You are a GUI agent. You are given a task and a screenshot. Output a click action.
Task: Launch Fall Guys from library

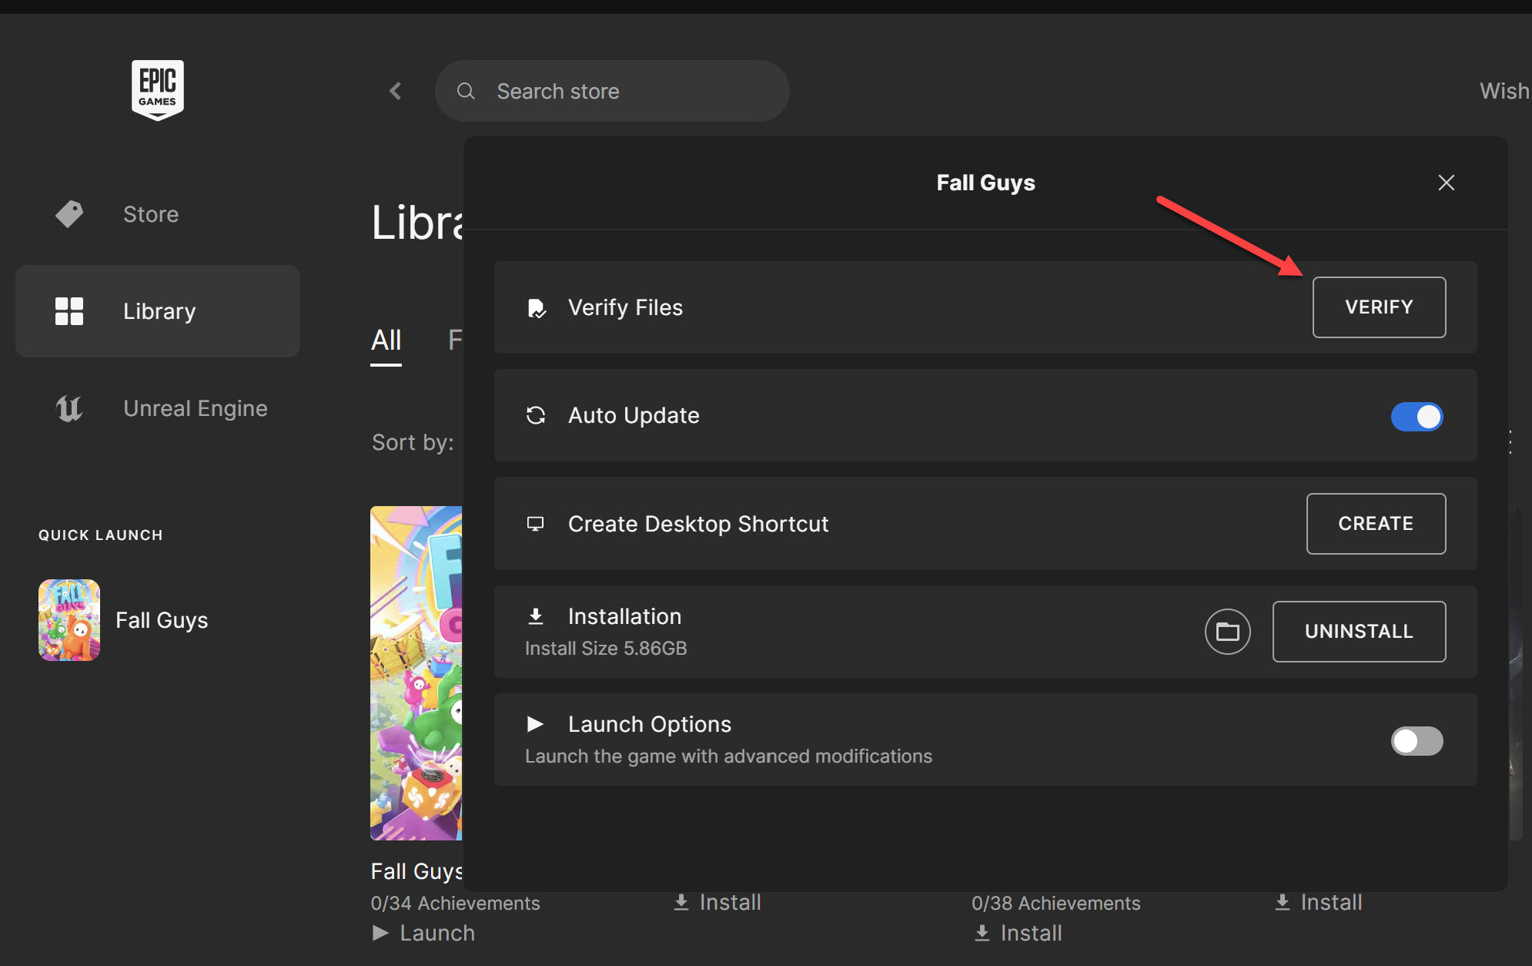click(x=423, y=933)
